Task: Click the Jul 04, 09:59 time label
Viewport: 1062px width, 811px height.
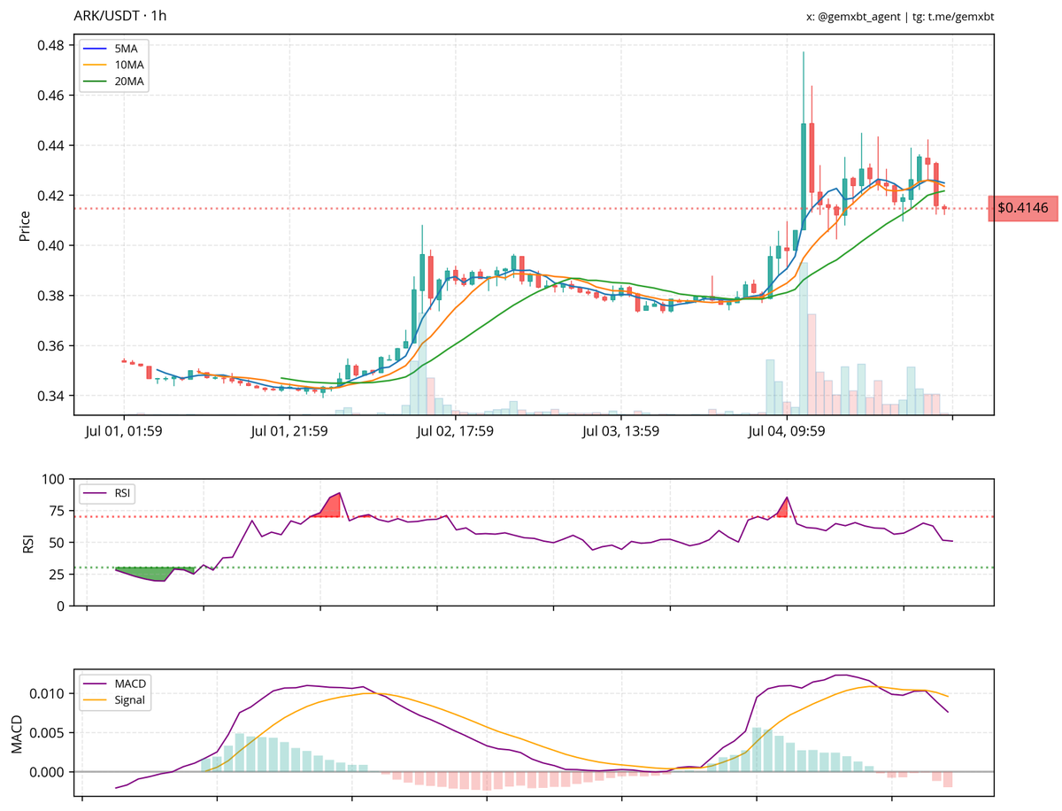Action: (786, 432)
